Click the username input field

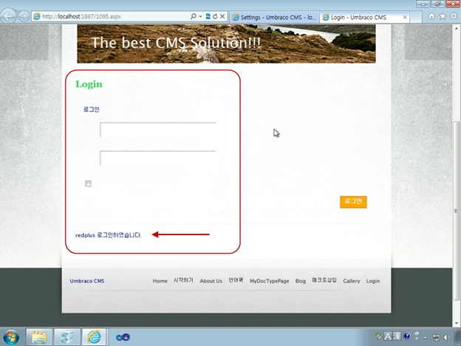pos(158,130)
